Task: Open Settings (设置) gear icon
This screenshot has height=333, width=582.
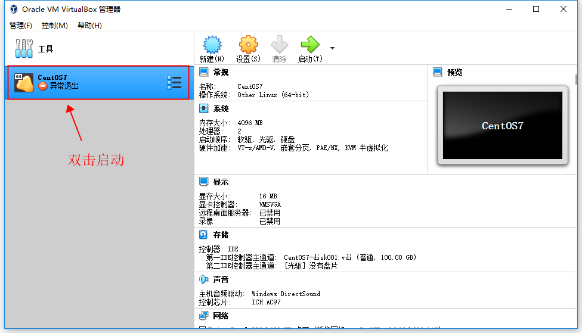Action: (248, 45)
